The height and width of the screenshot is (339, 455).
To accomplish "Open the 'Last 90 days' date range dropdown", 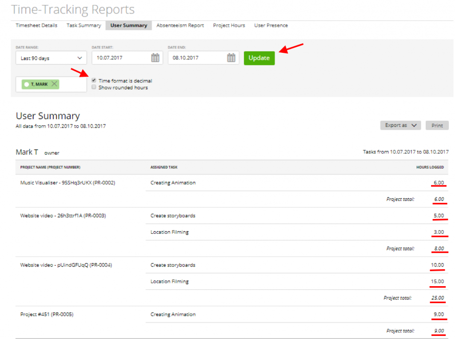I will pyautogui.click(x=51, y=58).
